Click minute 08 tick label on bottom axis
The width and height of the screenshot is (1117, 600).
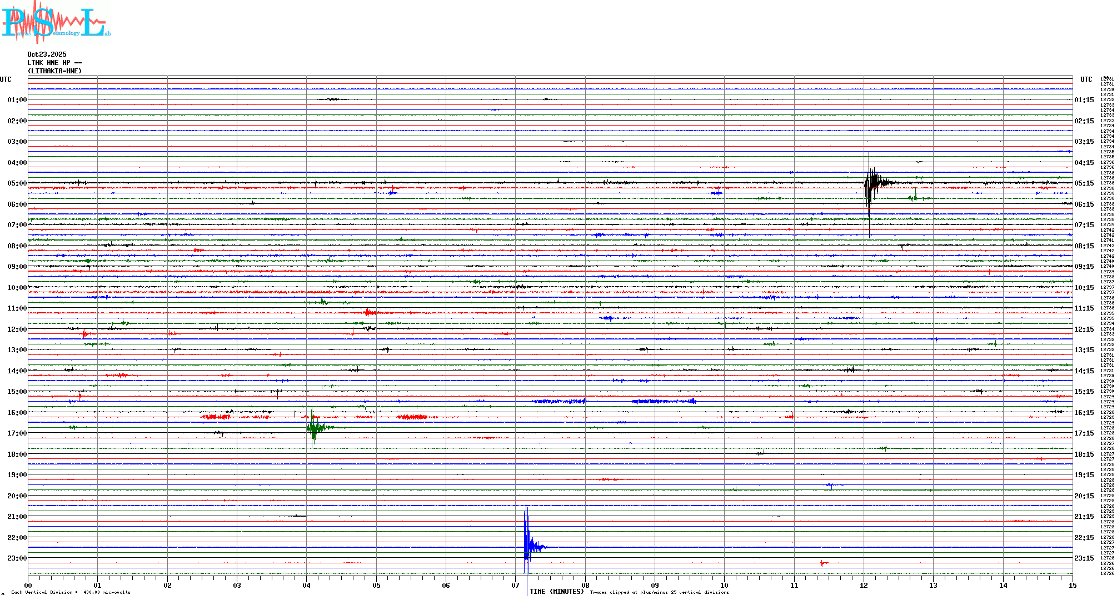point(585,585)
